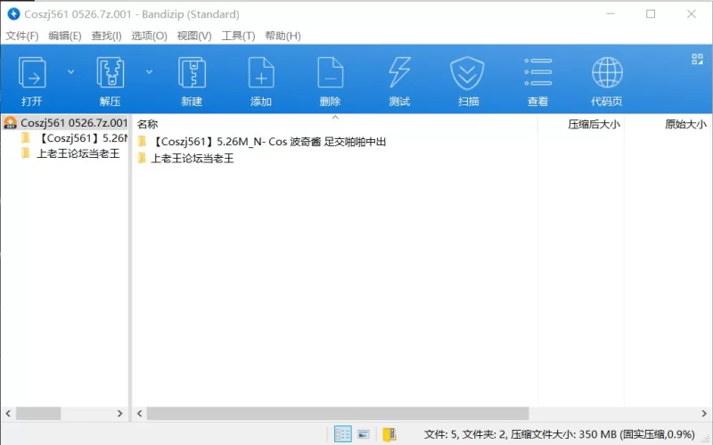Switch to thumbnail view icon in status bar
This screenshot has height=445, width=713.
point(364,434)
